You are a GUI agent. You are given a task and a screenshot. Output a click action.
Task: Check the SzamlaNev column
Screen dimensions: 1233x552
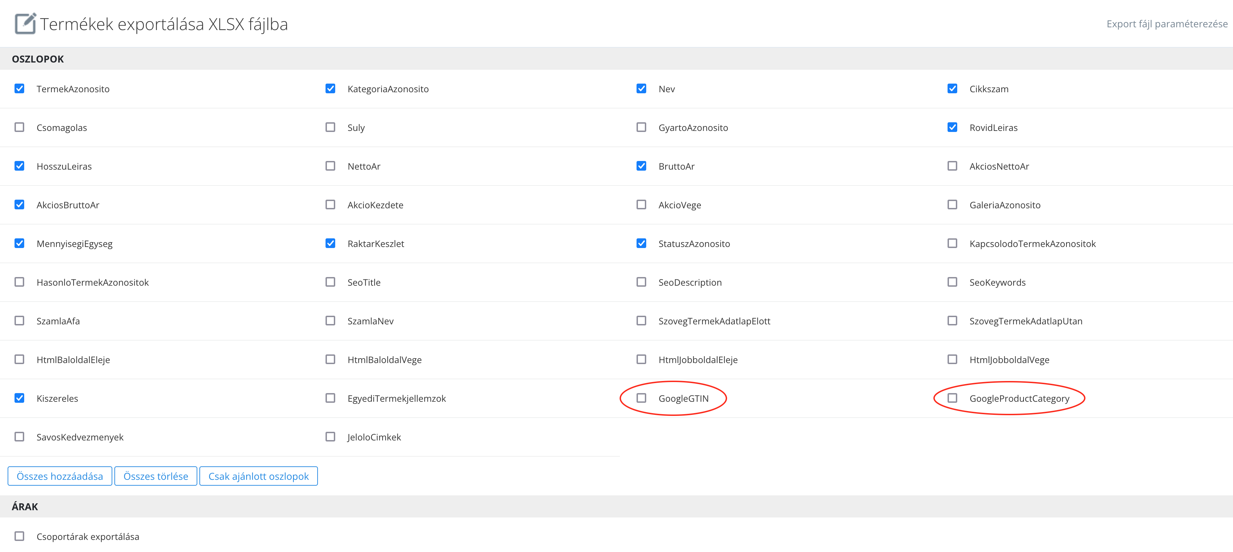(x=330, y=321)
